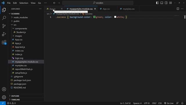Switch to the App.css editor tab
The height and width of the screenshot is (105, 186).
[x=106, y=9]
